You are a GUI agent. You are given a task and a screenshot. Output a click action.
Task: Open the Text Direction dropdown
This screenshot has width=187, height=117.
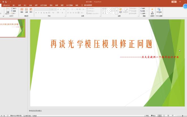[90, 8]
